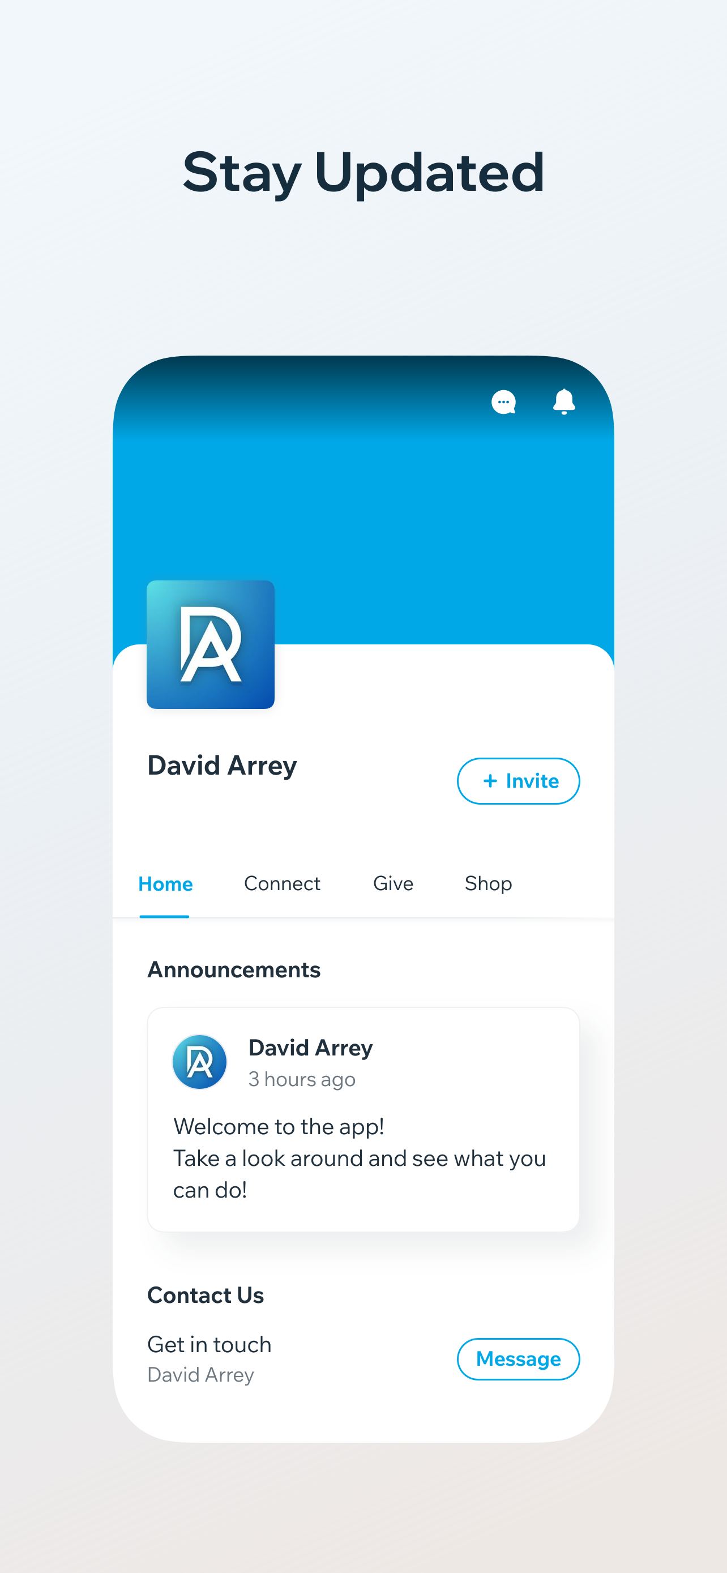
Task: Open the Announcements section heading
Action: point(234,970)
